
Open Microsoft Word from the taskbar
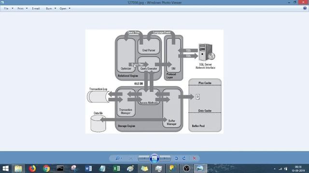(x=88, y=169)
